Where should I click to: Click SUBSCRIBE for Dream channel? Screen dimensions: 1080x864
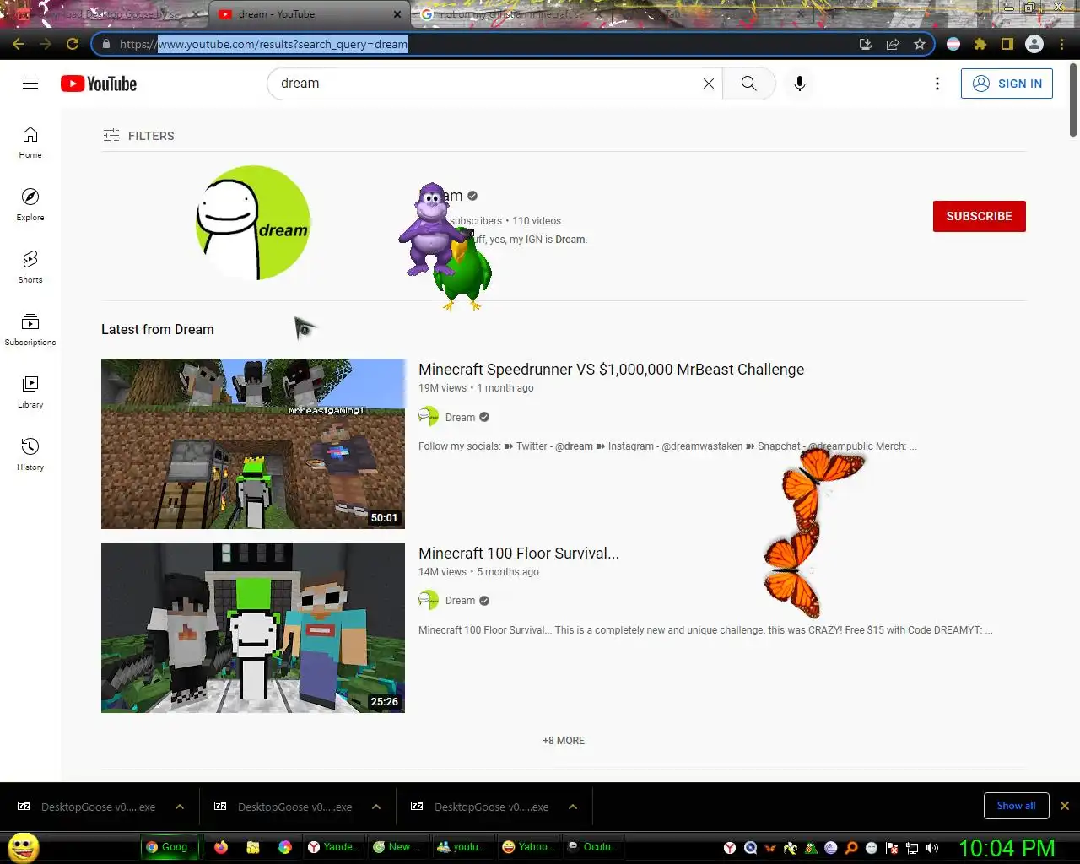tap(979, 216)
